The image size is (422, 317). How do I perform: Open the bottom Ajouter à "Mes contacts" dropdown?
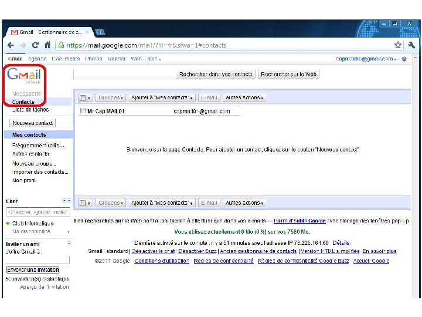(162, 203)
